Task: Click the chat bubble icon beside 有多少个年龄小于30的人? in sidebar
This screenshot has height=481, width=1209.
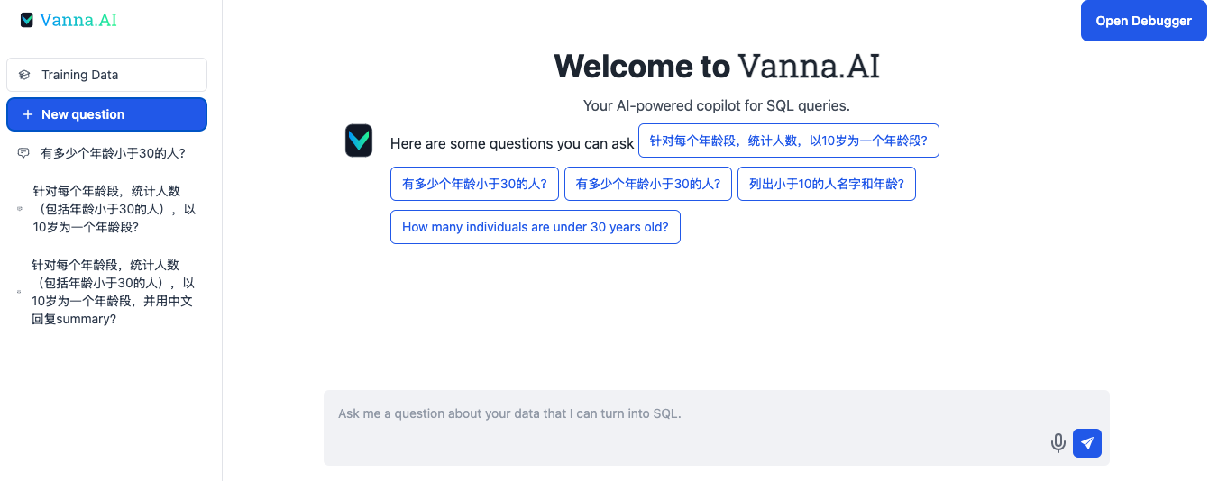Action: tap(23, 153)
